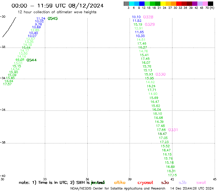This screenshot has width=217, height=191.
Task: Click the wave height value 17.15
Action: point(172,175)
